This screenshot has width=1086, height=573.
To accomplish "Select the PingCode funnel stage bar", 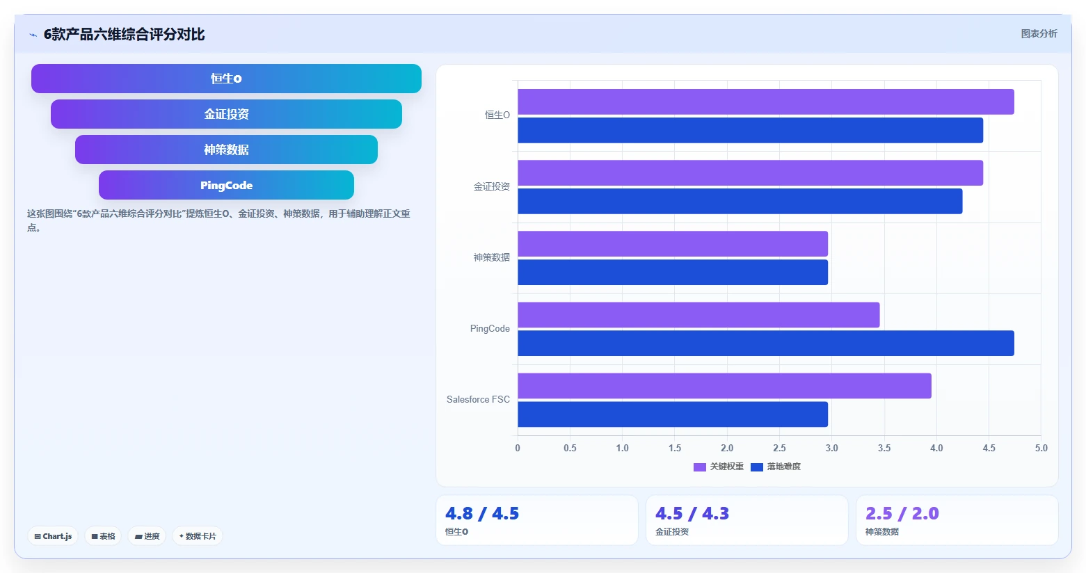I will point(226,185).
